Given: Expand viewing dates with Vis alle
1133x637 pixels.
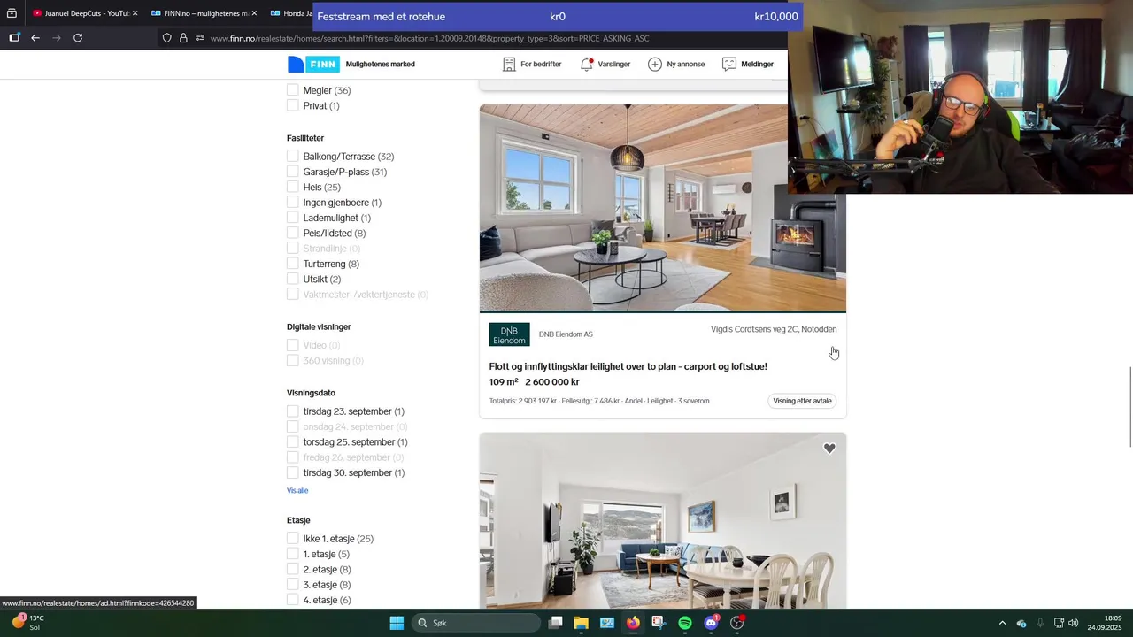Looking at the screenshot, I should [x=297, y=490].
